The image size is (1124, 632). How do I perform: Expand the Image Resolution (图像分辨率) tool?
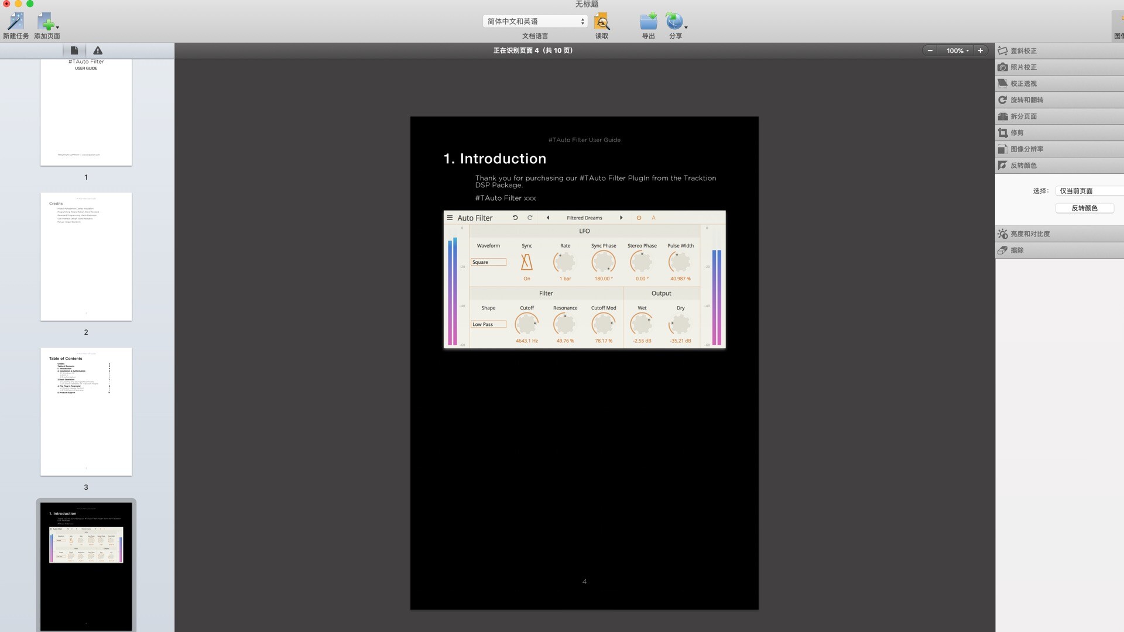click(1060, 149)
